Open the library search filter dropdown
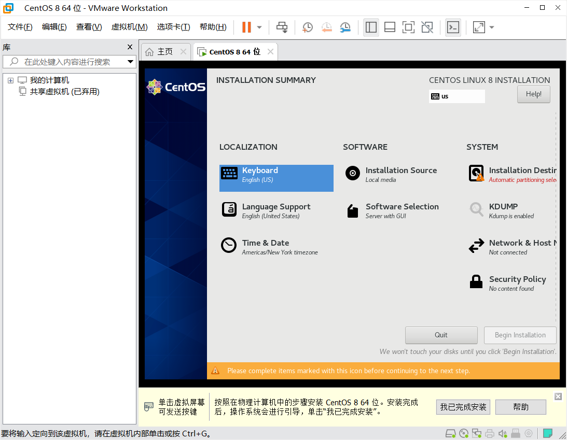567x440 pixels. [131, 62]
